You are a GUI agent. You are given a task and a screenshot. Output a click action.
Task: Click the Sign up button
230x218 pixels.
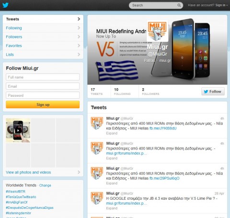point(43,104)
